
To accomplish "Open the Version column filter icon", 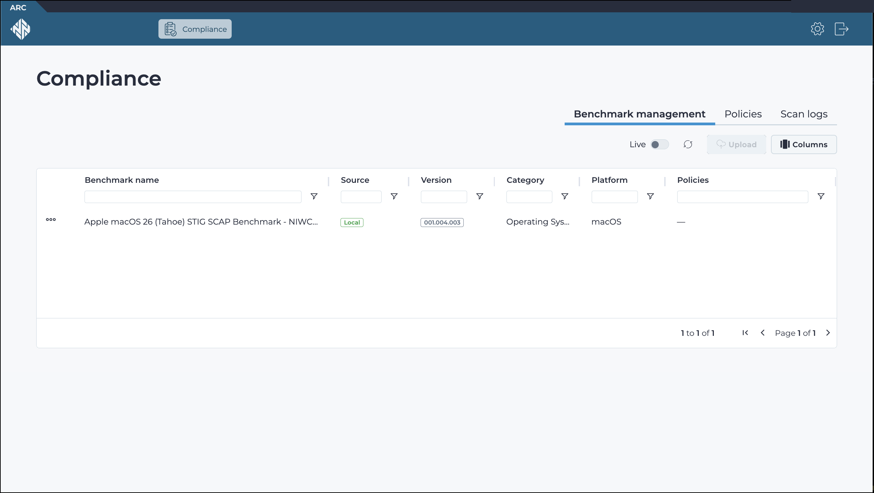I will tap(479, 196).
